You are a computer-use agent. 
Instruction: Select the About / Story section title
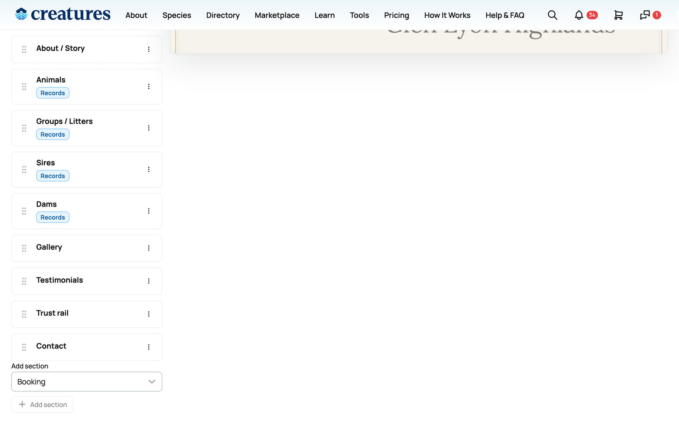coord(61,48)
